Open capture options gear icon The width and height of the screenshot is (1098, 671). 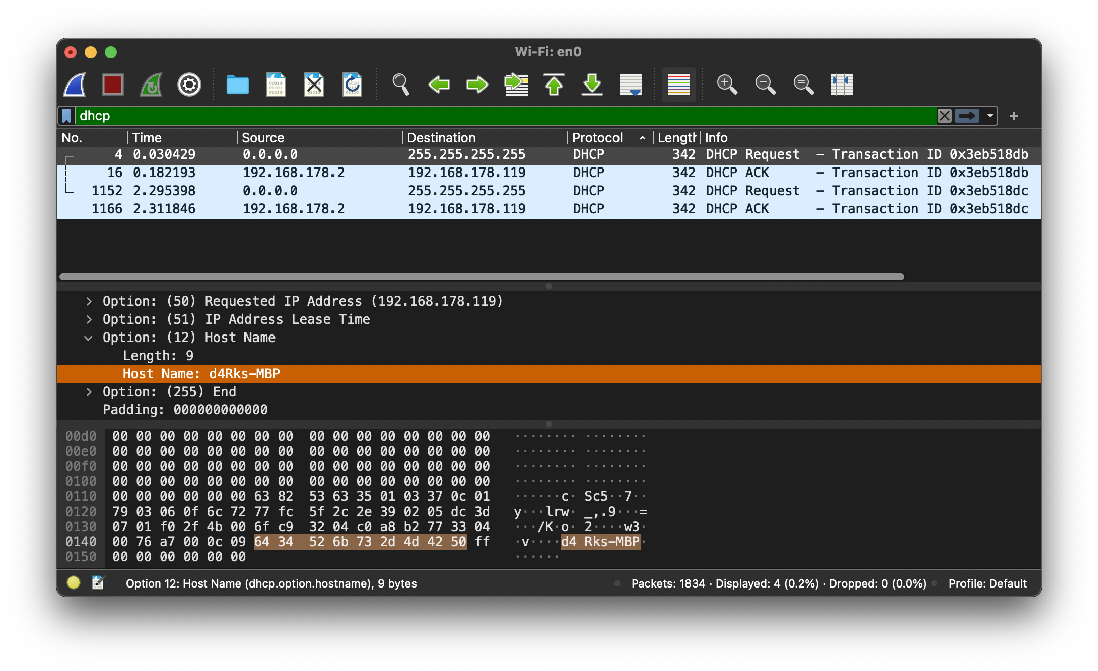coord(189,85)
